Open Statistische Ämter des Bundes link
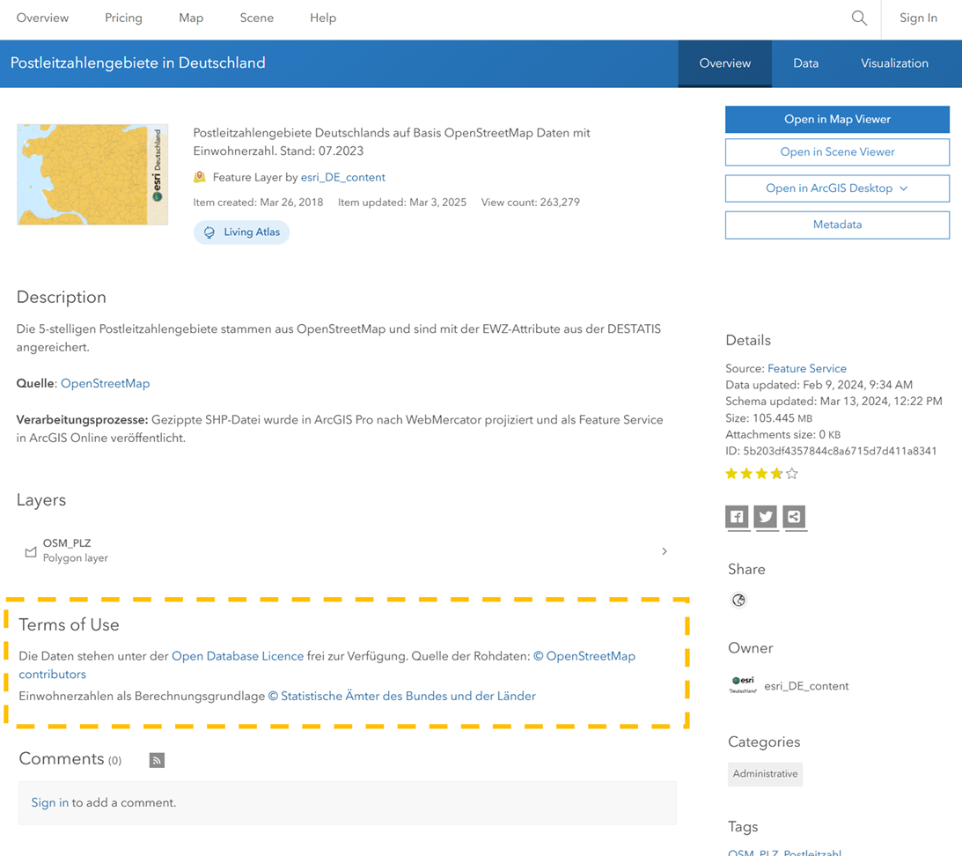This screenshot has height=856, width=962. coord(402,696)
